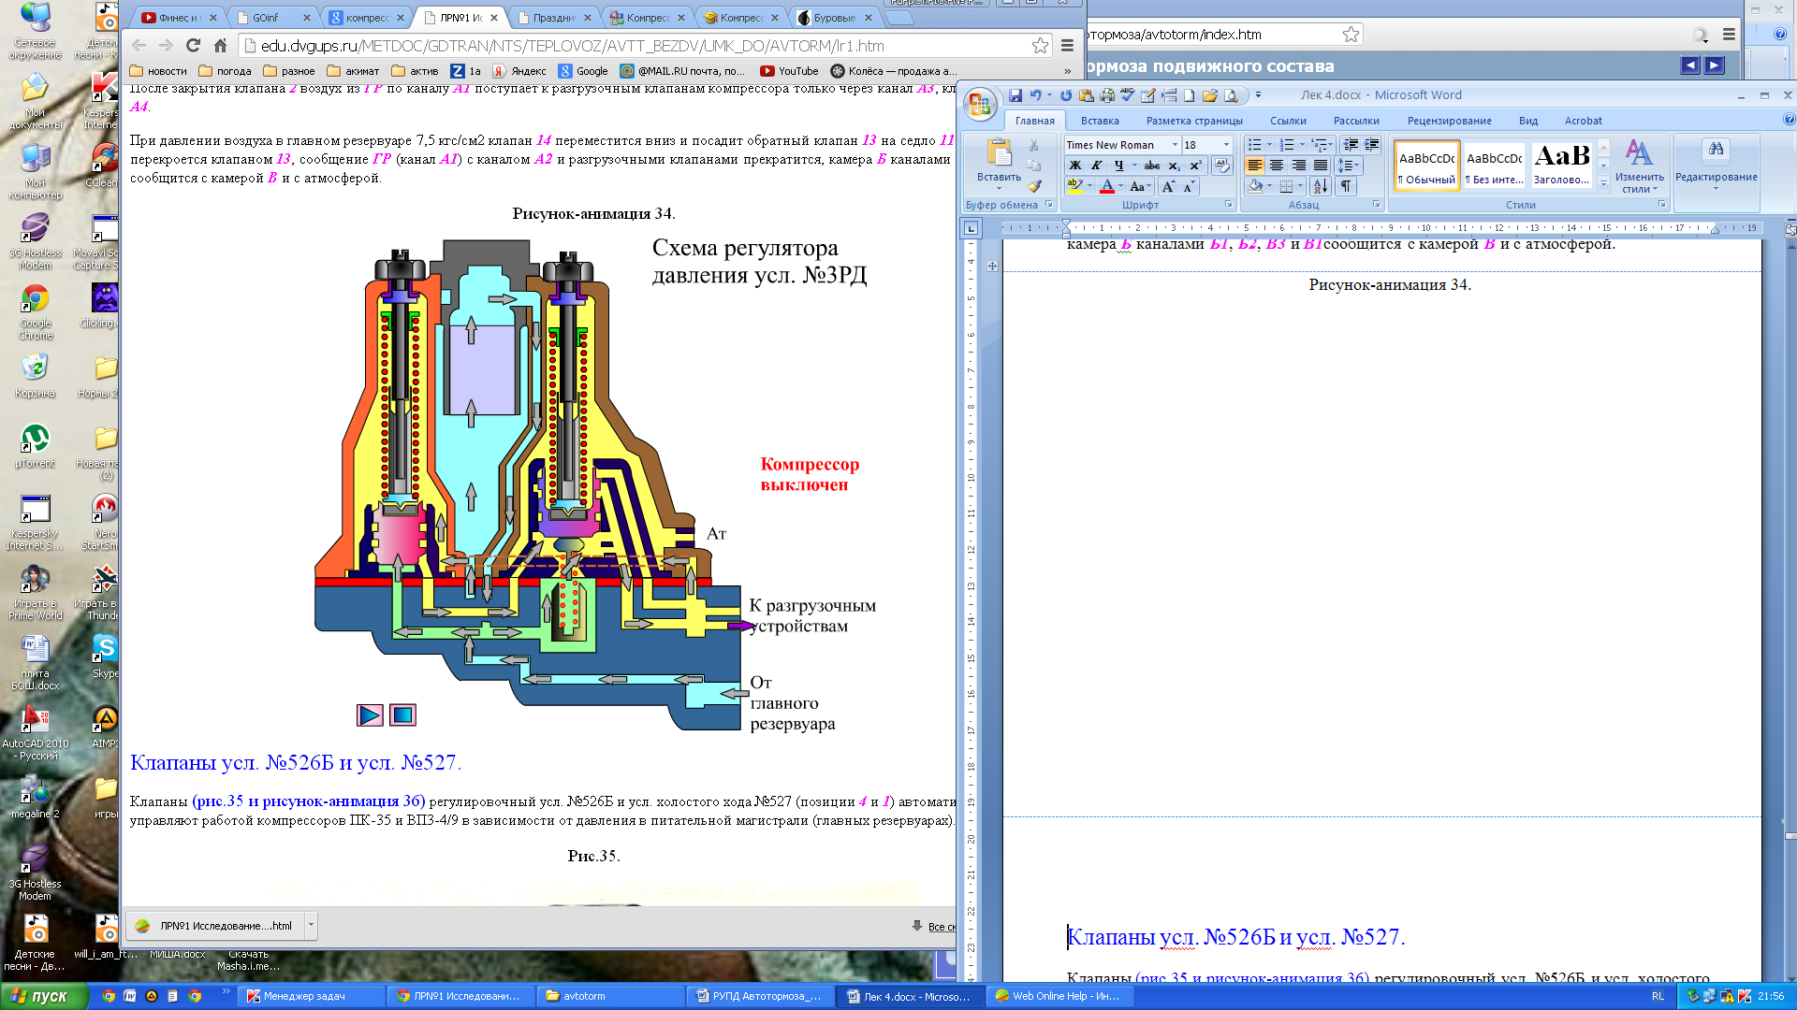Pick text highlight color yellow swatch
Viewport: 1797px width, 1010px height.
pyautogui.click(x=1075, y=186)
